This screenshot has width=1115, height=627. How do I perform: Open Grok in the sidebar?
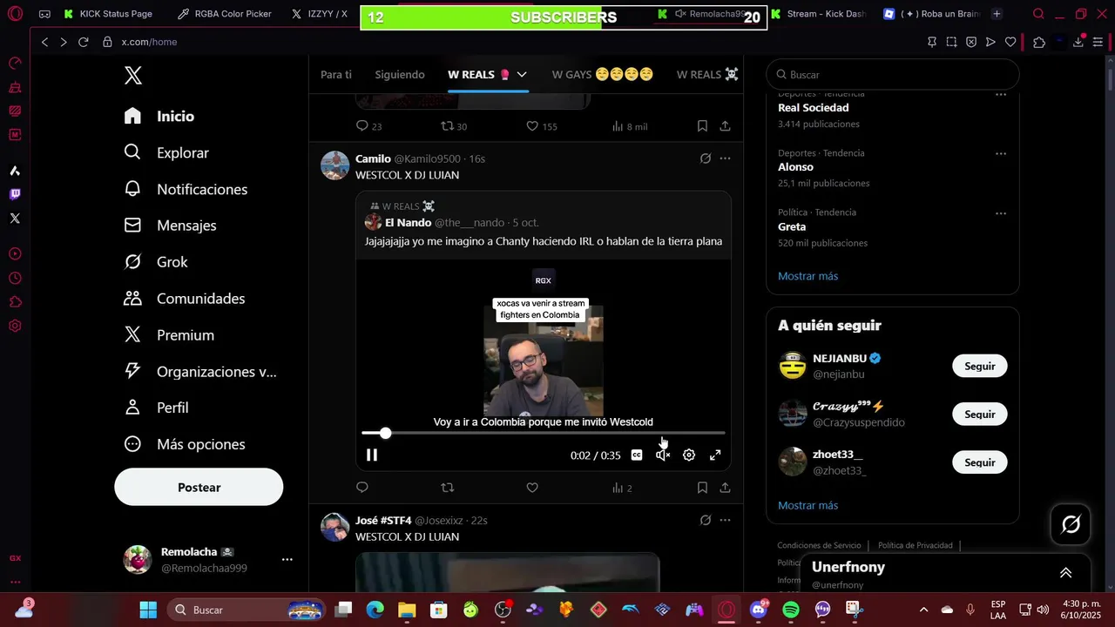pos(156,262)
